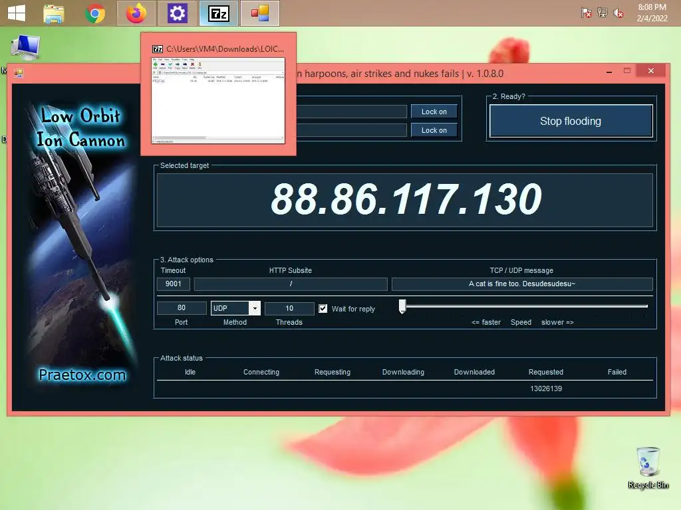
Task: Click the upper Lock on button
Action: point(434,112)
